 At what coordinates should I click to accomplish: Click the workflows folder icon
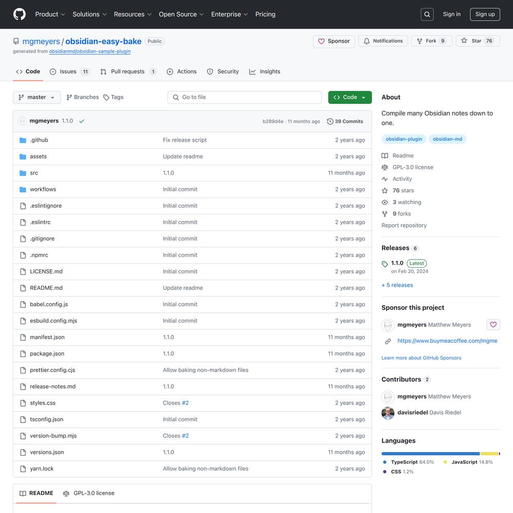23,189
